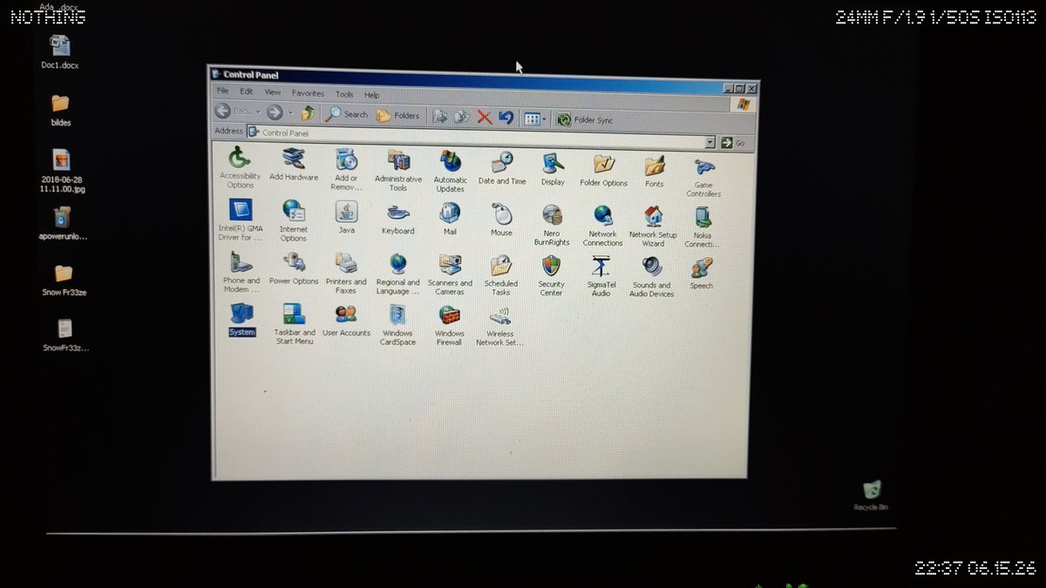Image resolution: width=1046 pixels, height=588 pixels.
Task: Click the Undo toolbar button
Action: [x=506, y=118]
